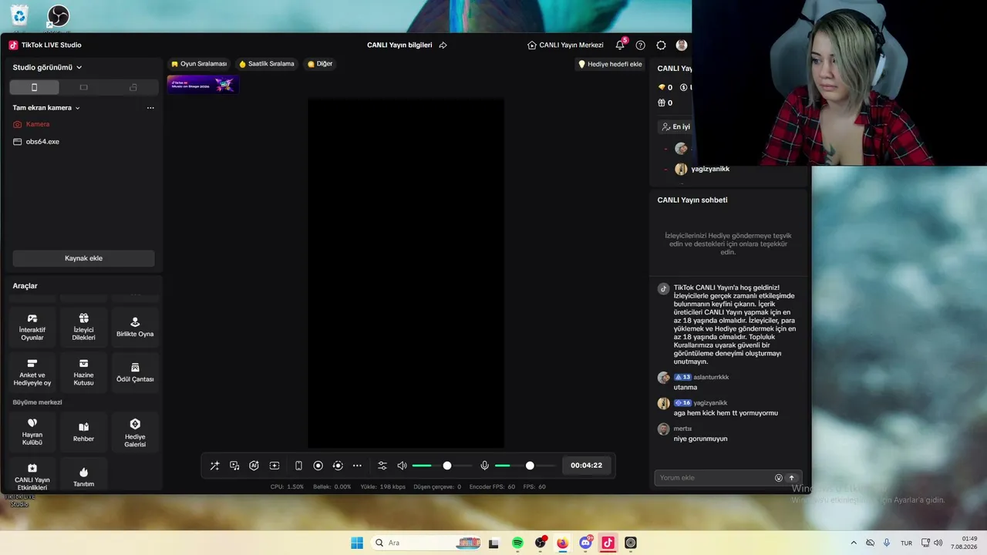
Task: Switch to Oyun Sıralaması tab
Action: click(x=199, y=64)
